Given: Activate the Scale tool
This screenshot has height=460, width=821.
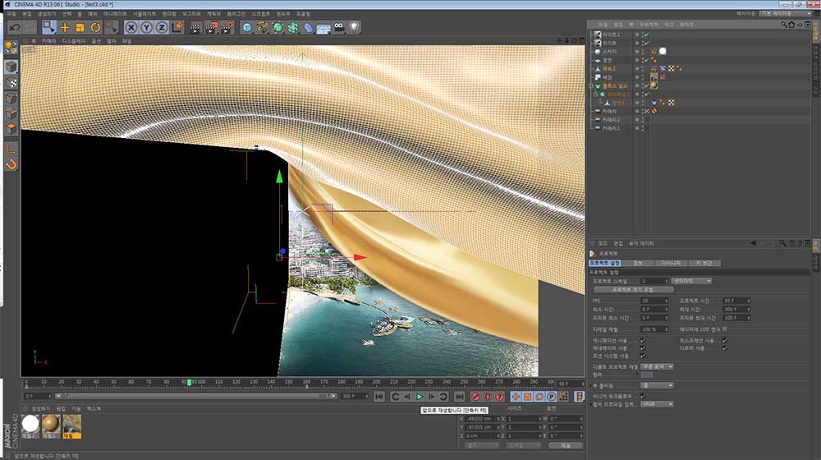Looking at the screenshot, I should (x=80, y=27).
